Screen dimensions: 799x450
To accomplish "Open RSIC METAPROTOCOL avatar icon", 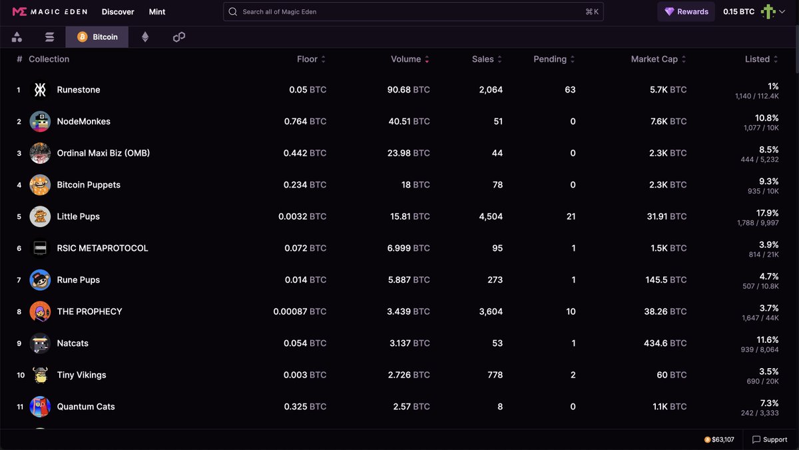I will coord(40,248).
